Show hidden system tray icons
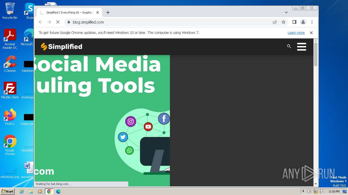The width and height of the screenshot is (348, 195). click(x=303, y=191)
